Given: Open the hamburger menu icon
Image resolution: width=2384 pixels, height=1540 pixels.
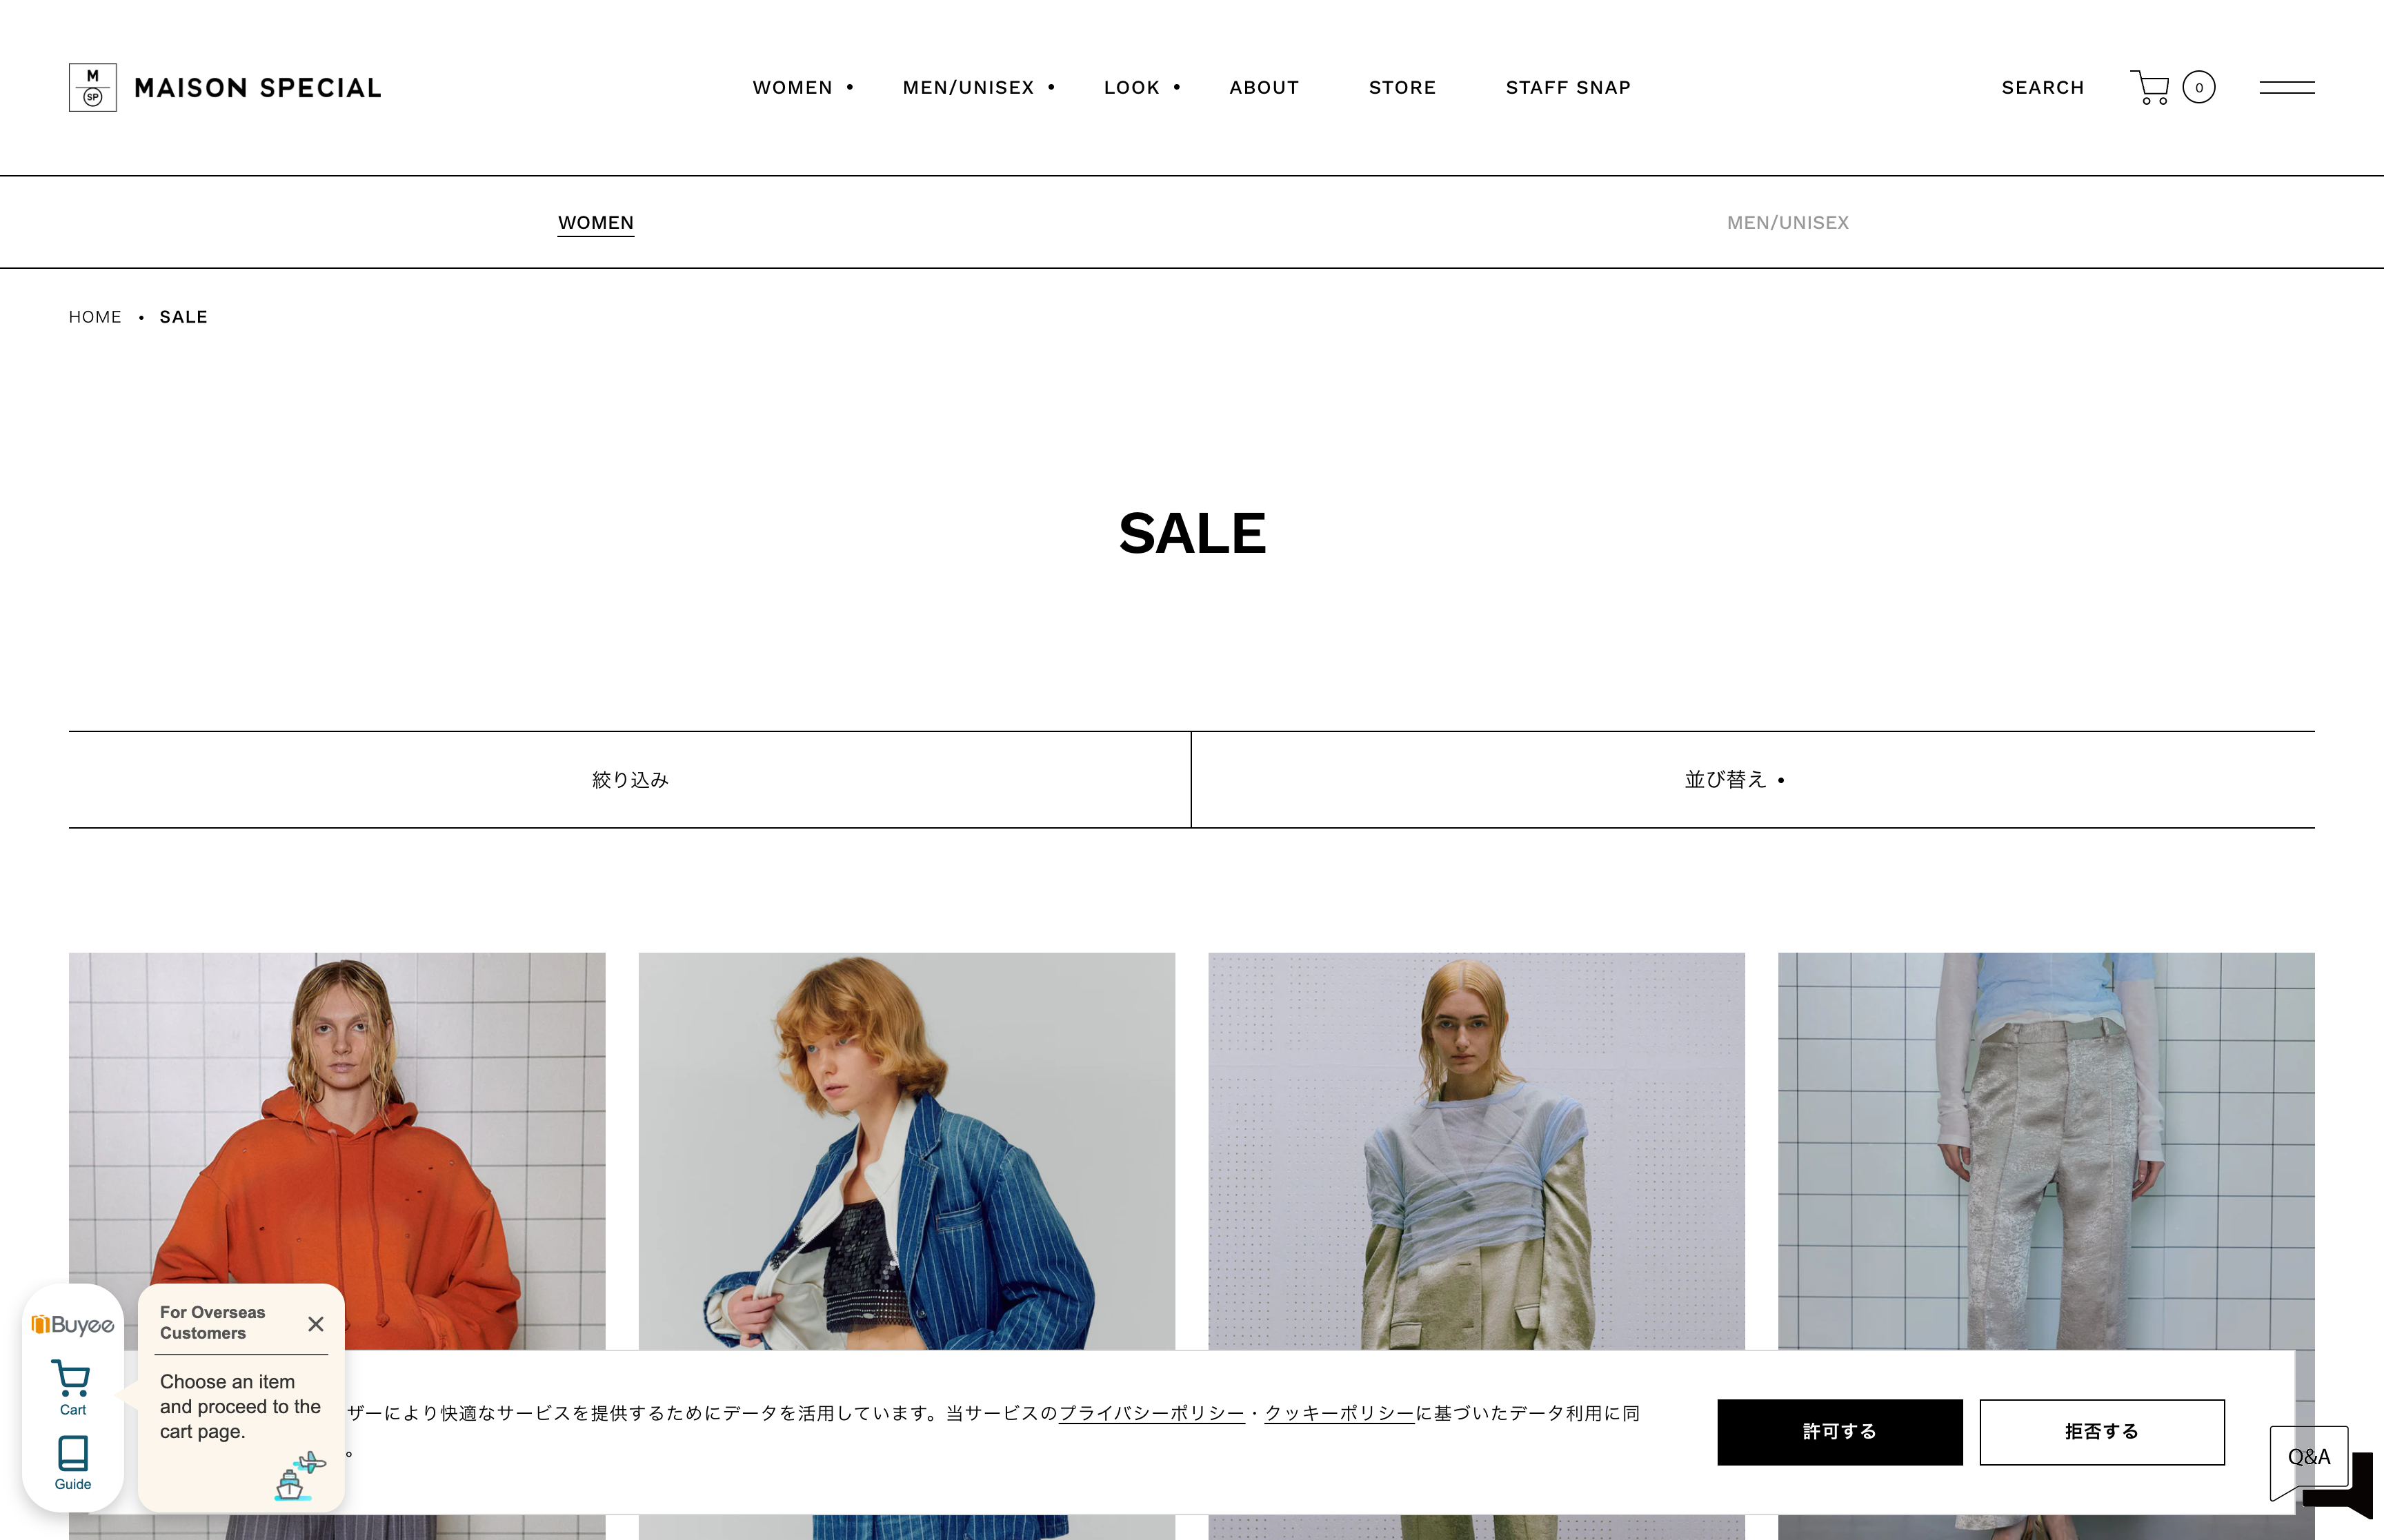Looking at the screenshot, I should tap(2286, 88).
